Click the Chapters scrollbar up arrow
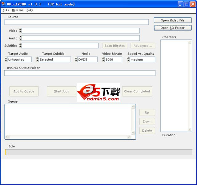The height and width of the screenshot is (185, 197). click(190, 42)
